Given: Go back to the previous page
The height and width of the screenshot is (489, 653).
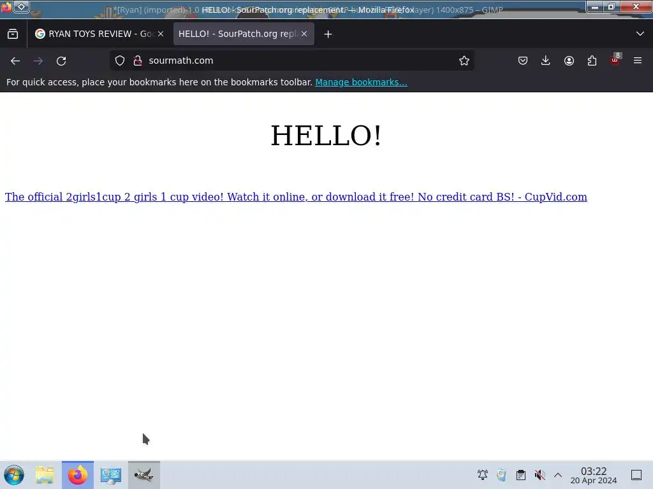Looking at the screenshot, I should click(15, 61).
